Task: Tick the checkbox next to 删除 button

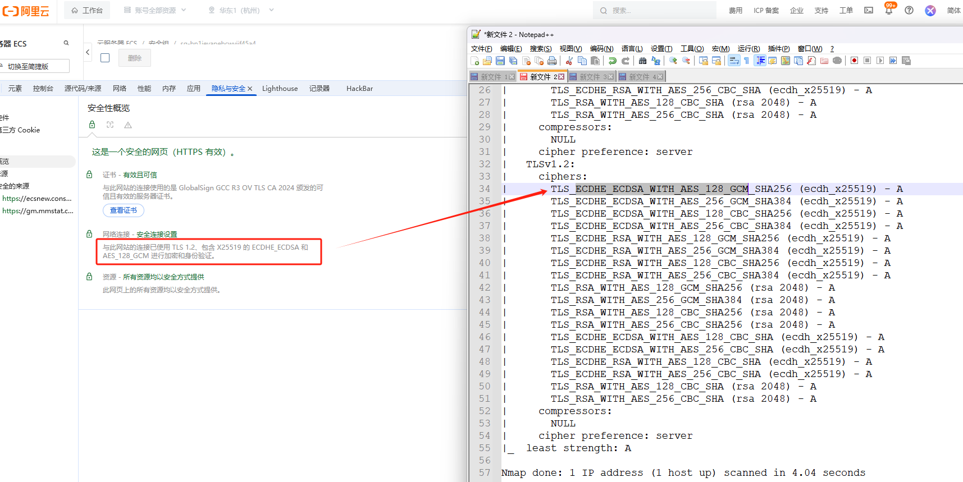Action: (x=105, y=58)
